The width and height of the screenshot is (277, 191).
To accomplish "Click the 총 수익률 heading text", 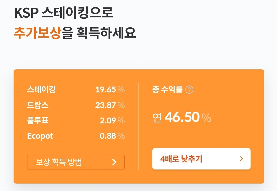I will [167, 89].
